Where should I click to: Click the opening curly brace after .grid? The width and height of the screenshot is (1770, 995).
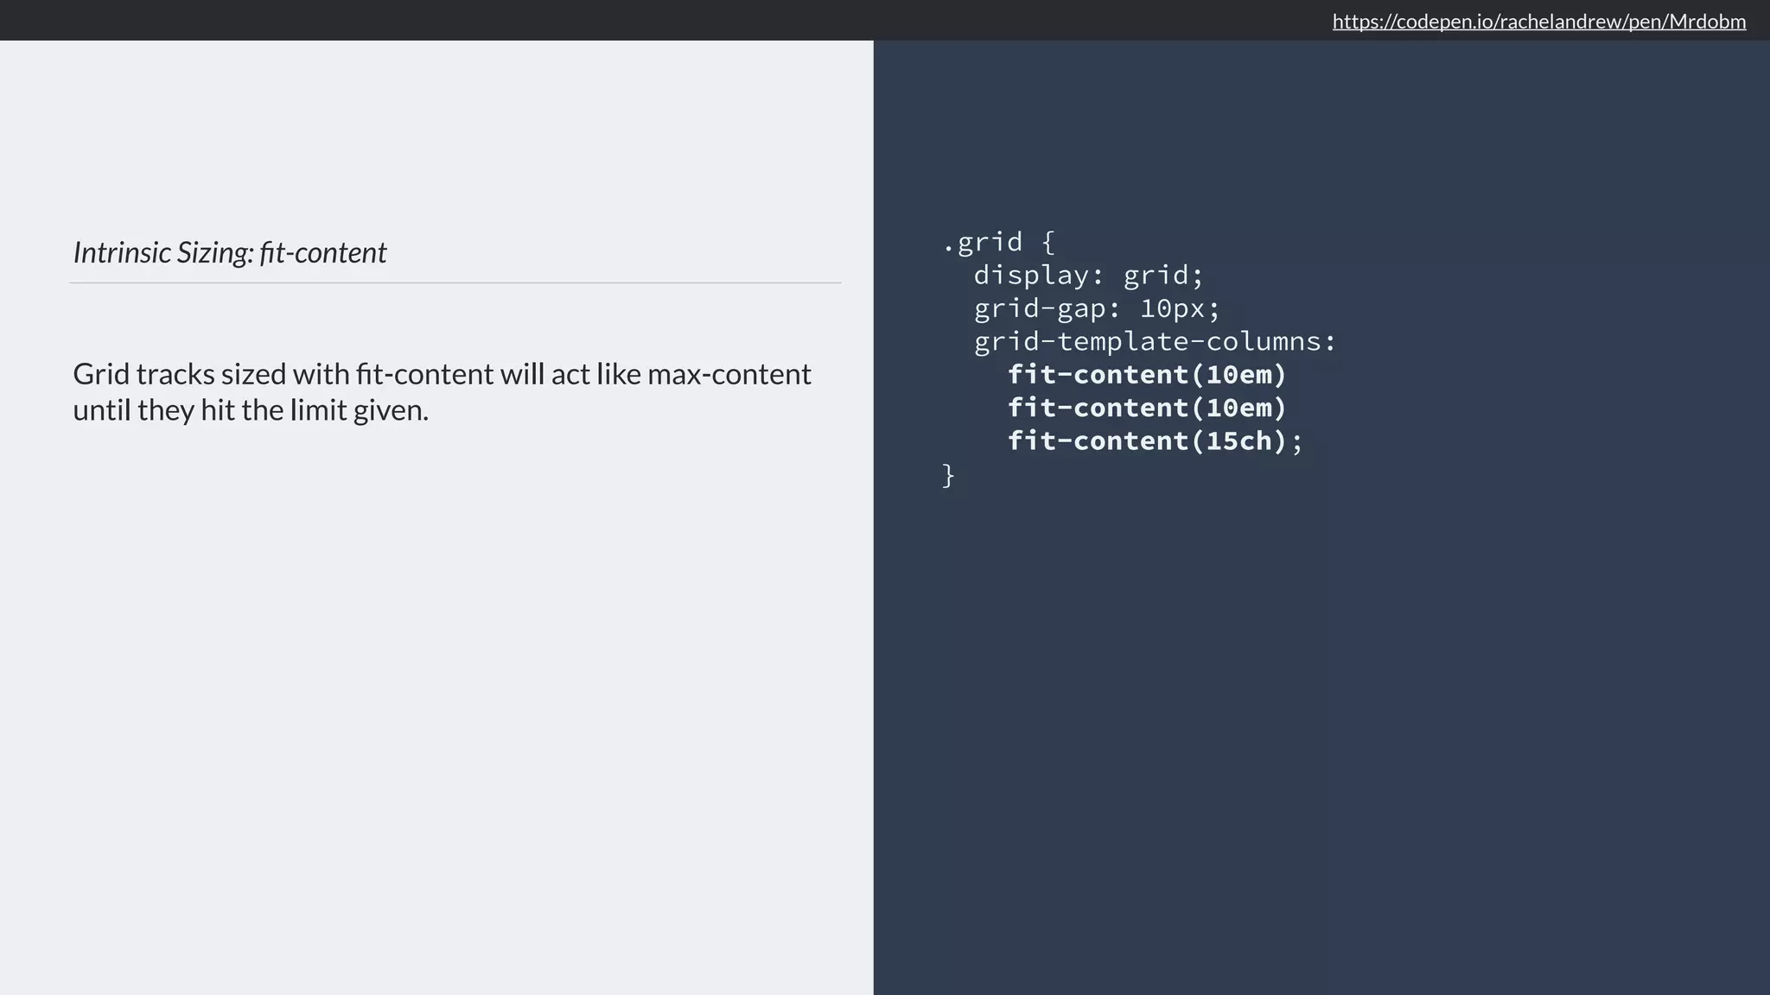point(1048,242)
